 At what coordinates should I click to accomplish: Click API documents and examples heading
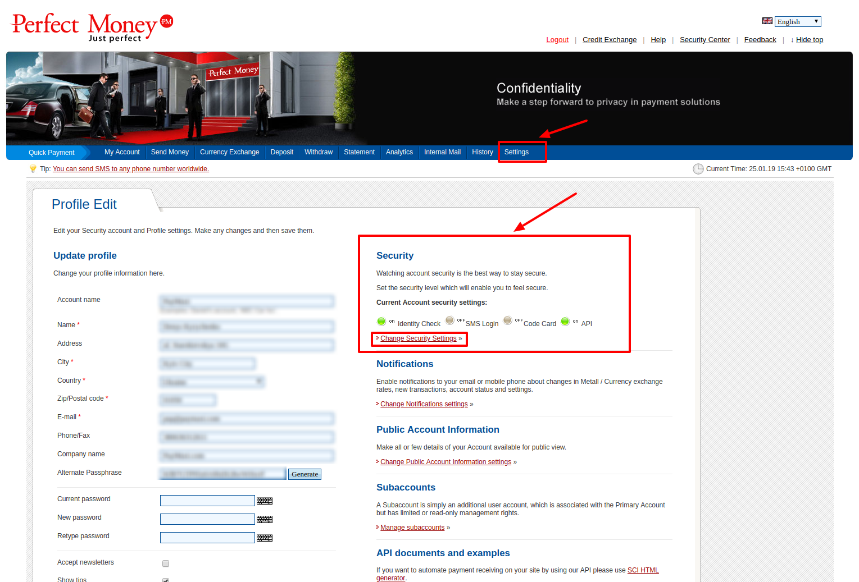(x=443, y=553)
